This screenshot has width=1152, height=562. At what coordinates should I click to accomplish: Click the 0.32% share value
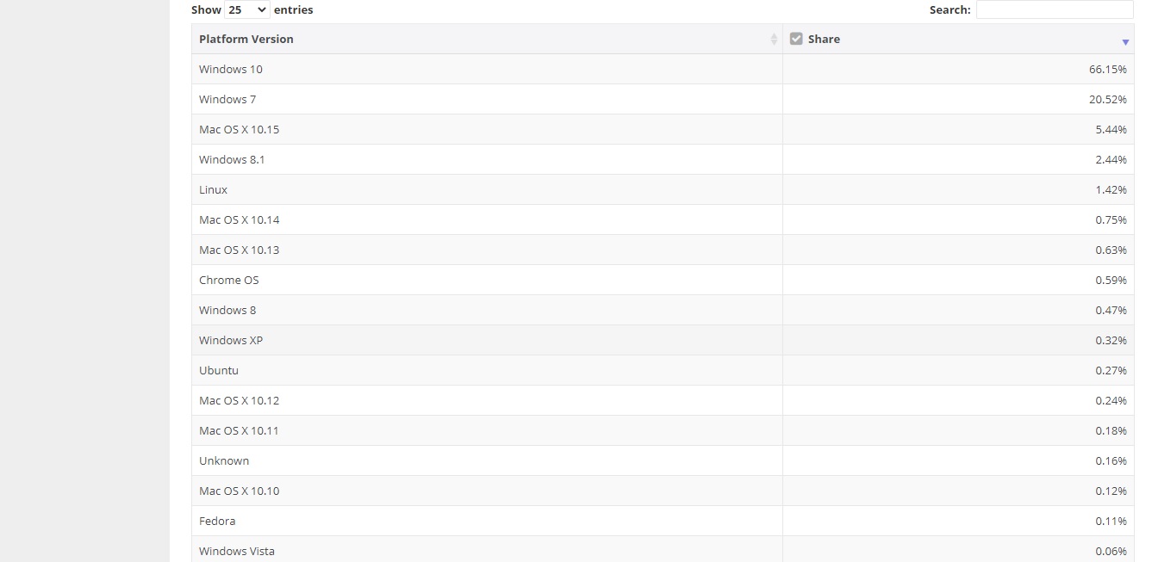(x=1112, y=340)
